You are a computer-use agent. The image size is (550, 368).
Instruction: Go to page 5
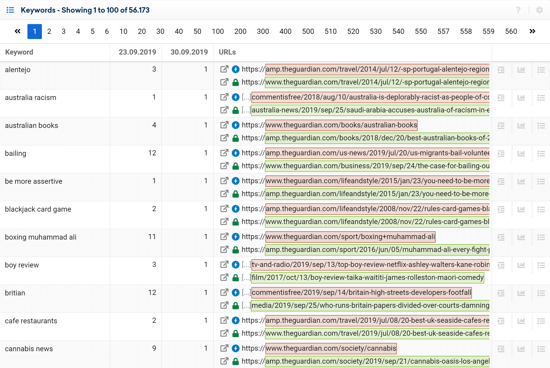[x=93, y=32]
